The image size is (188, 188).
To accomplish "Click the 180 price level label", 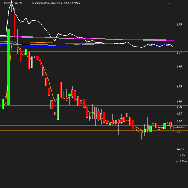I will 179,67.
